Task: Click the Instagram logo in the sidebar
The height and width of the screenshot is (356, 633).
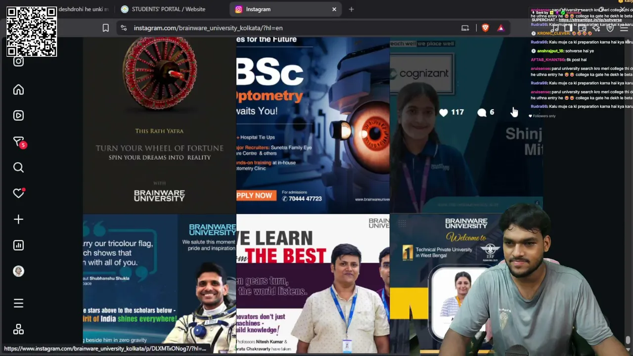Action: click(18, 61)
